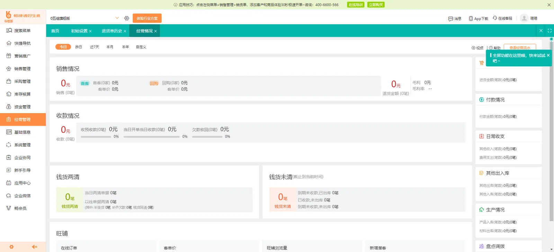Click 钱货未清 orange label
Image resolution: width=554 pixels, height=252 pixels.
pos(283,206)
